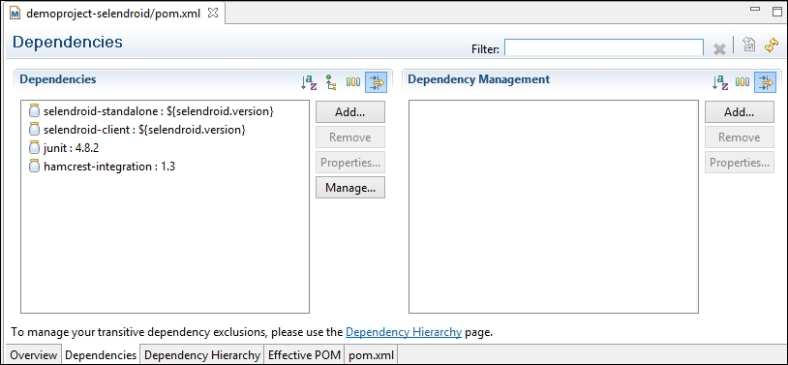This screenshot has height=365, width=788.
Task: Sort Dependency Management list alphabetically
Action: click(x=720, y=82)
